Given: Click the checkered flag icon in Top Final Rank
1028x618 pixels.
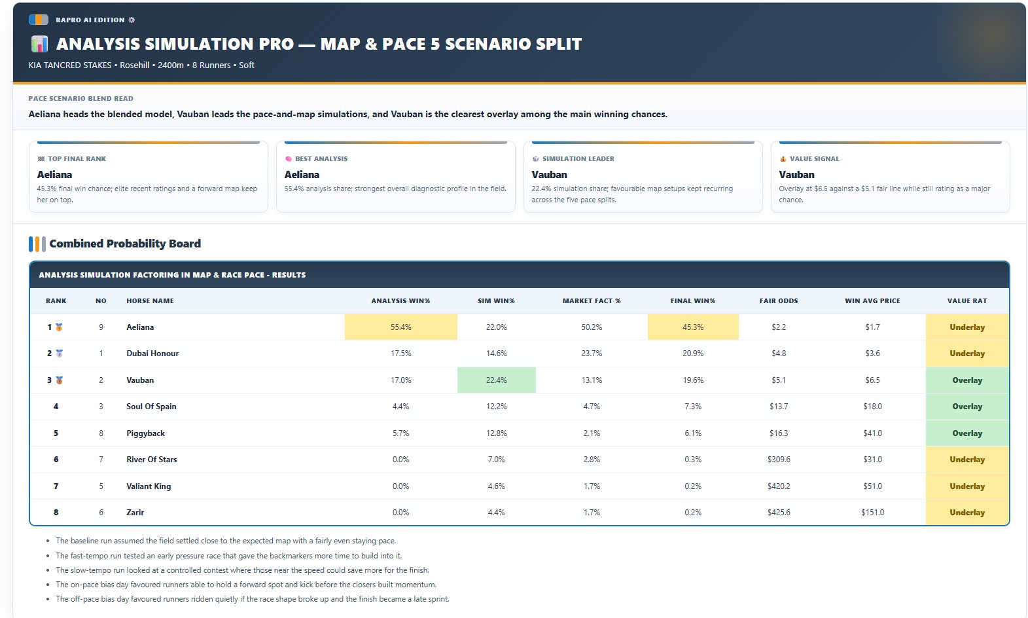Looking at the screenshot, I should (x=41, y=159).
